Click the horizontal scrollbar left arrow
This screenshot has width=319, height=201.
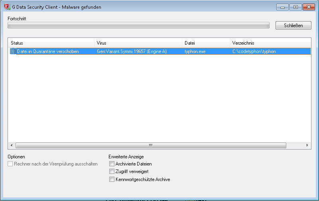point(12,145)
